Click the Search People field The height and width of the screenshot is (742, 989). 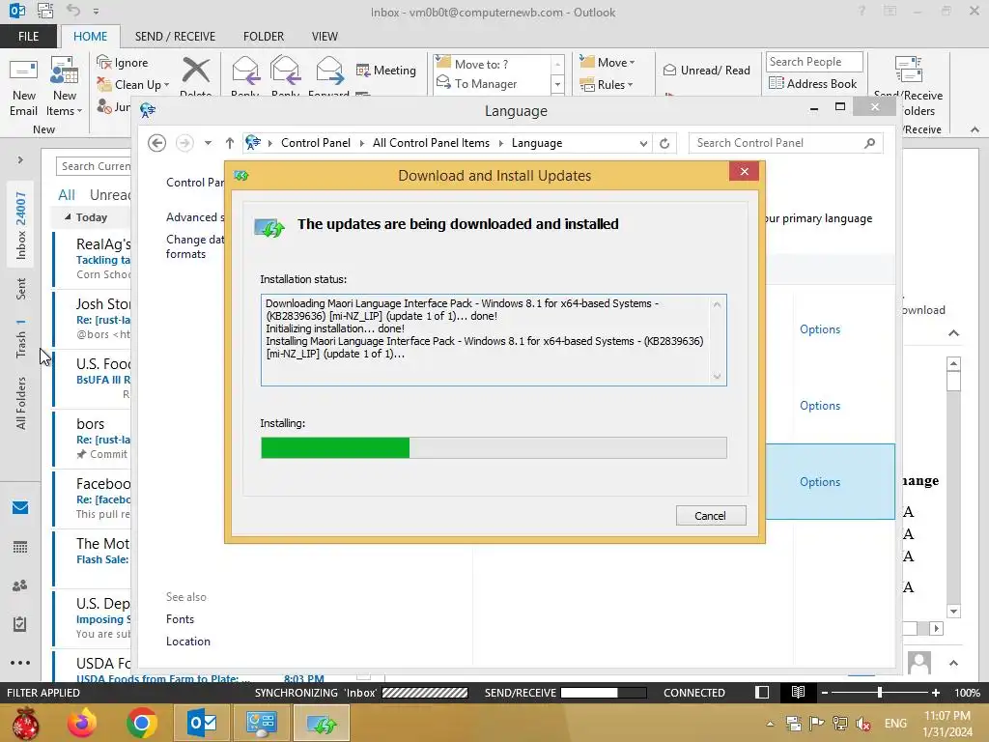coord(813,62)
